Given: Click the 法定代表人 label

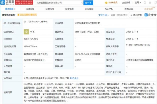Looking at the screenshot, I should [x=9, y=32].
